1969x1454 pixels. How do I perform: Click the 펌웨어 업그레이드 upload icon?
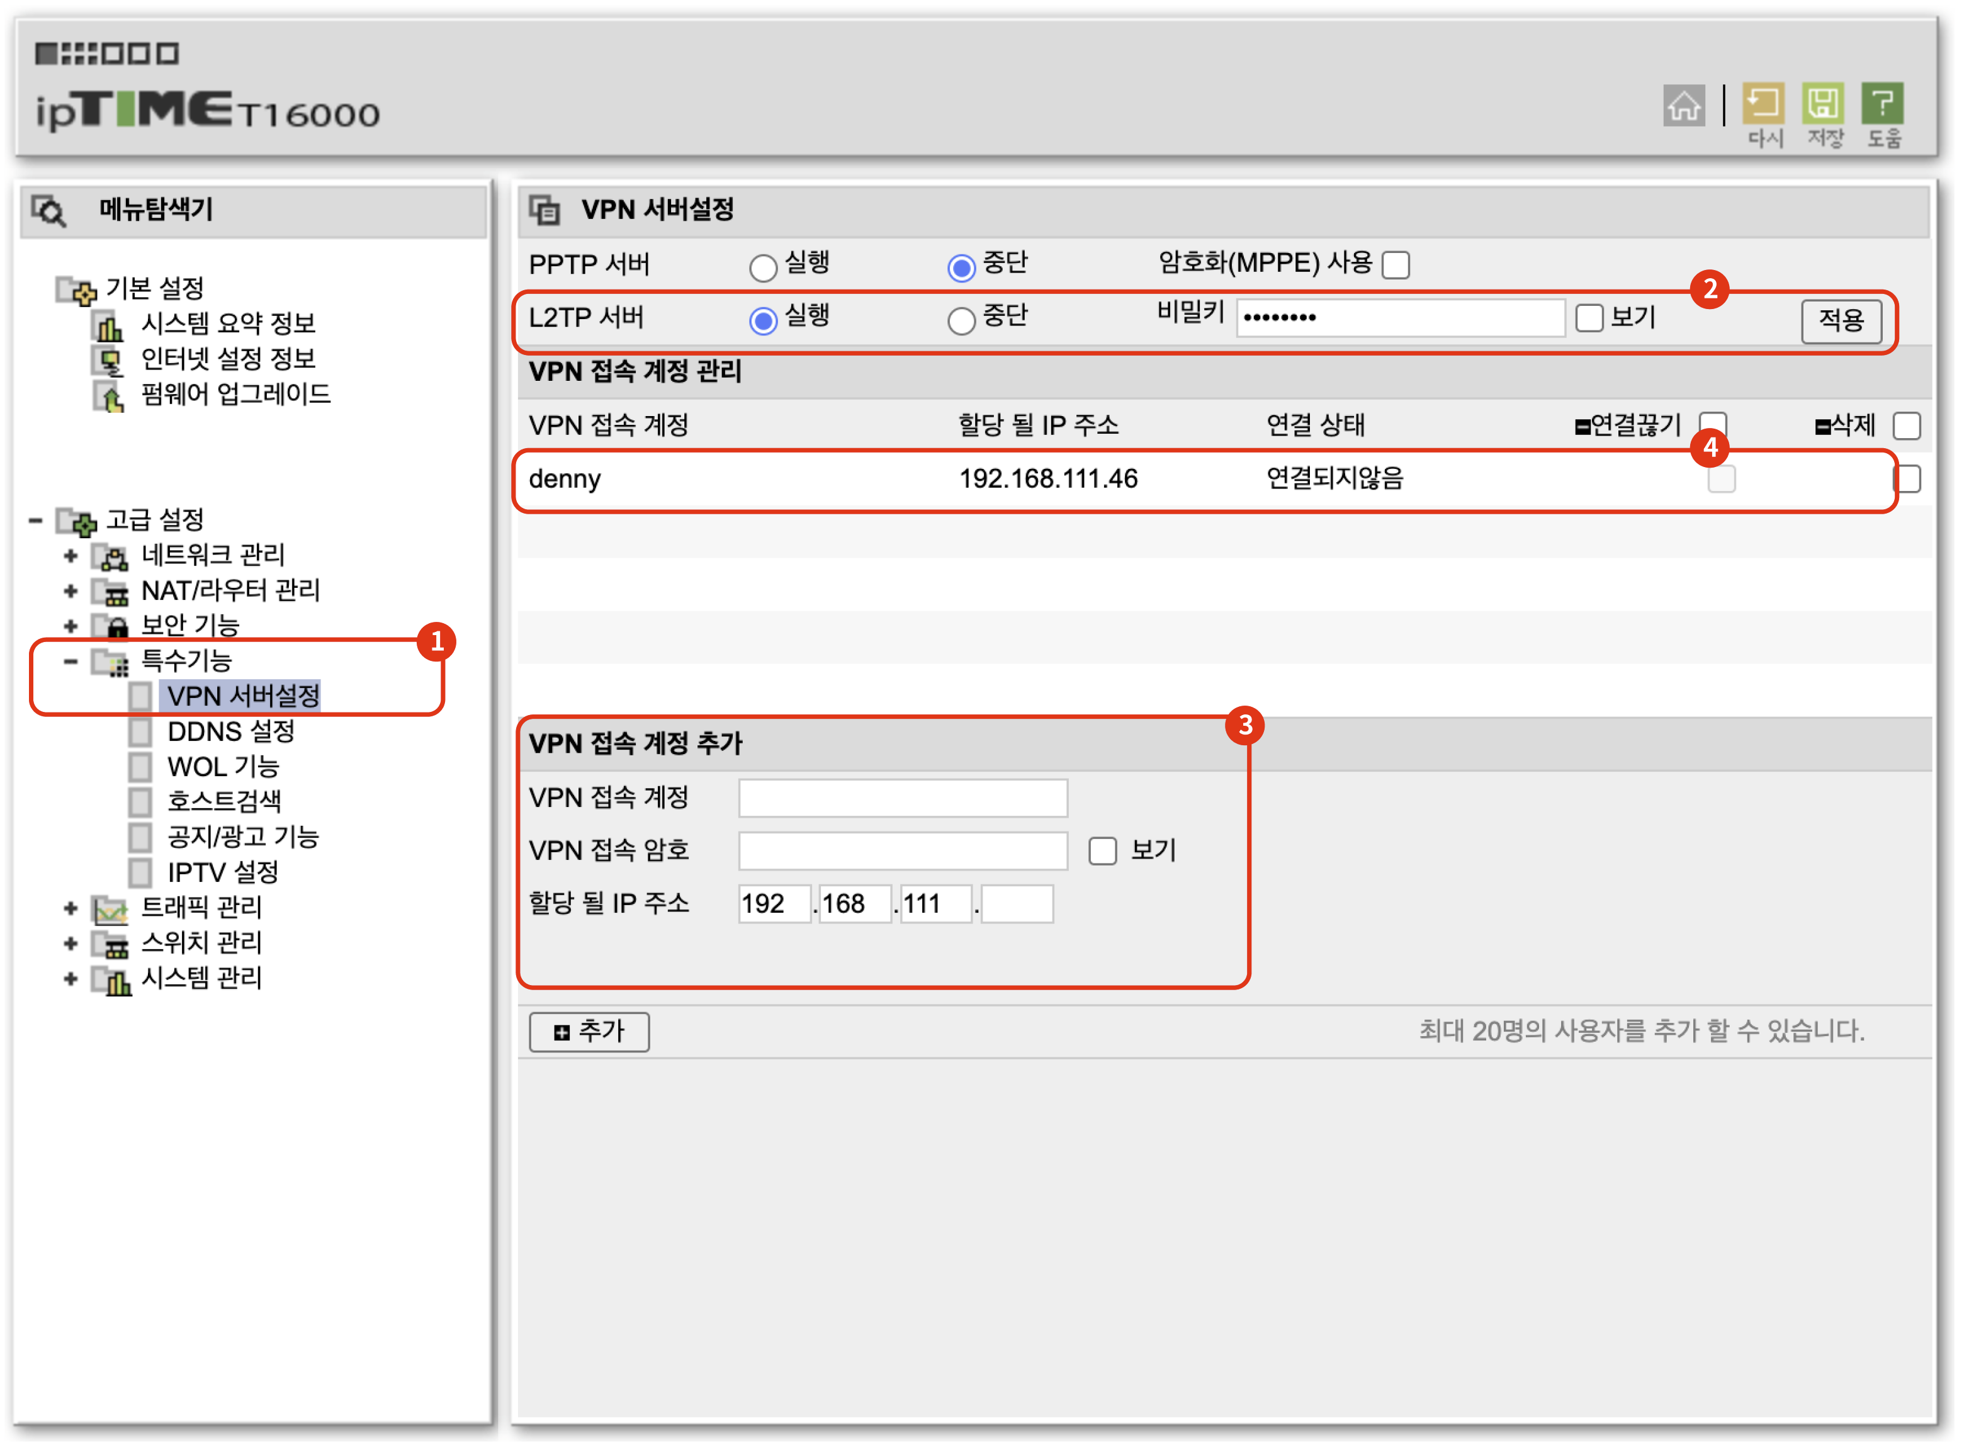pos(109,396)
